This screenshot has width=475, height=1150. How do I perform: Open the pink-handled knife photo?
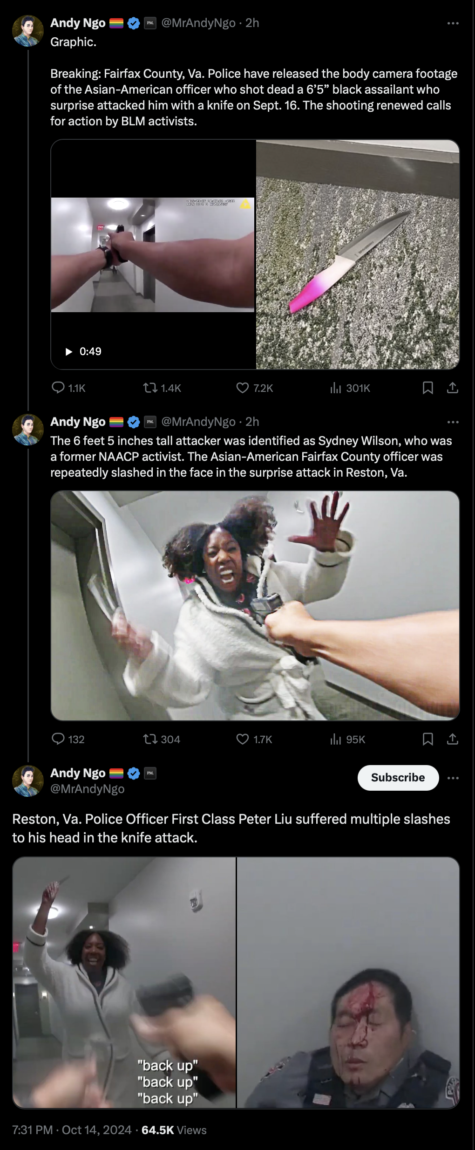point(358,254)
